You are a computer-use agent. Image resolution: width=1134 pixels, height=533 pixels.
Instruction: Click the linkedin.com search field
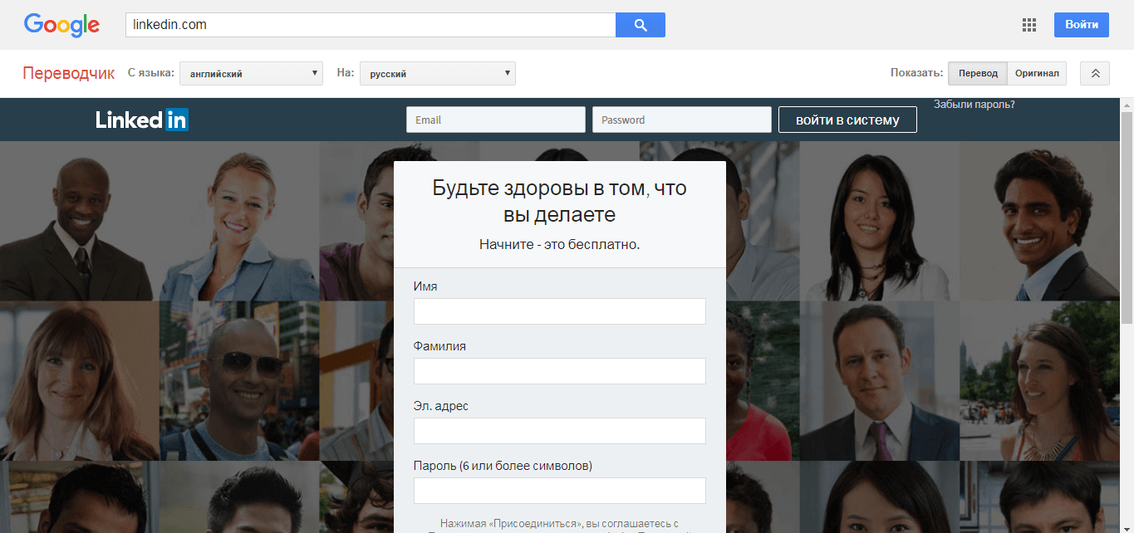(371, 25)
